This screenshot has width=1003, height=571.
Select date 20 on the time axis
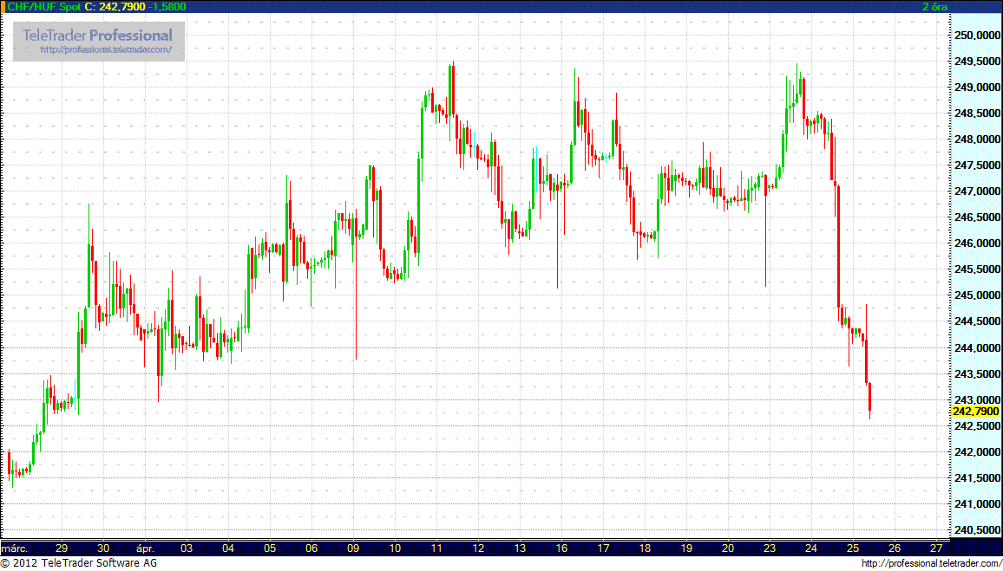point(727,548)
